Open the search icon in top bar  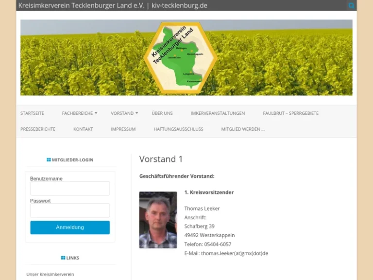tap(351, 5)
